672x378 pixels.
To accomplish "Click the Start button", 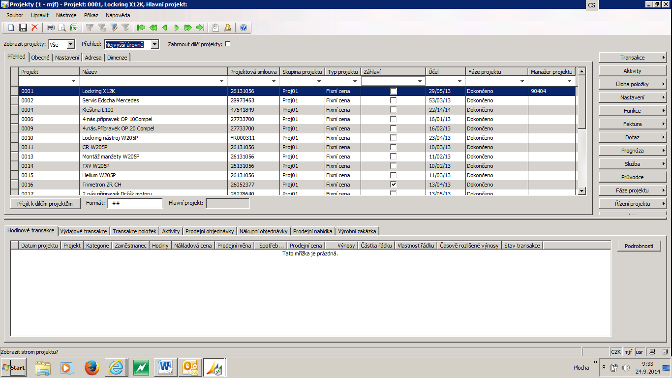I will point(14,368).
